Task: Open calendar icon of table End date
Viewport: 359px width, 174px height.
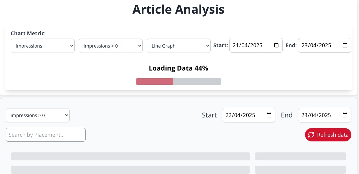Action: click(345, 115)
